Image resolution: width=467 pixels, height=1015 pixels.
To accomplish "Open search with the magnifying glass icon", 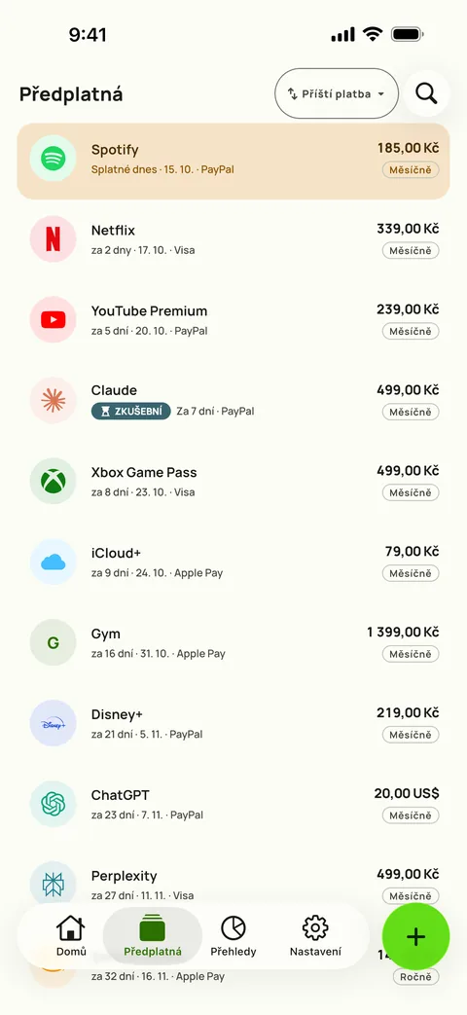I will (x=426, y=93).
